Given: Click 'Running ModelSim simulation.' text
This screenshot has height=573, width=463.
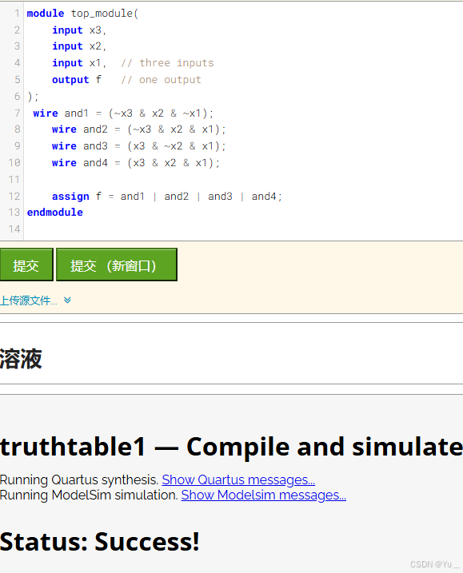Looking at the screenshot, I should coord(89,495).
